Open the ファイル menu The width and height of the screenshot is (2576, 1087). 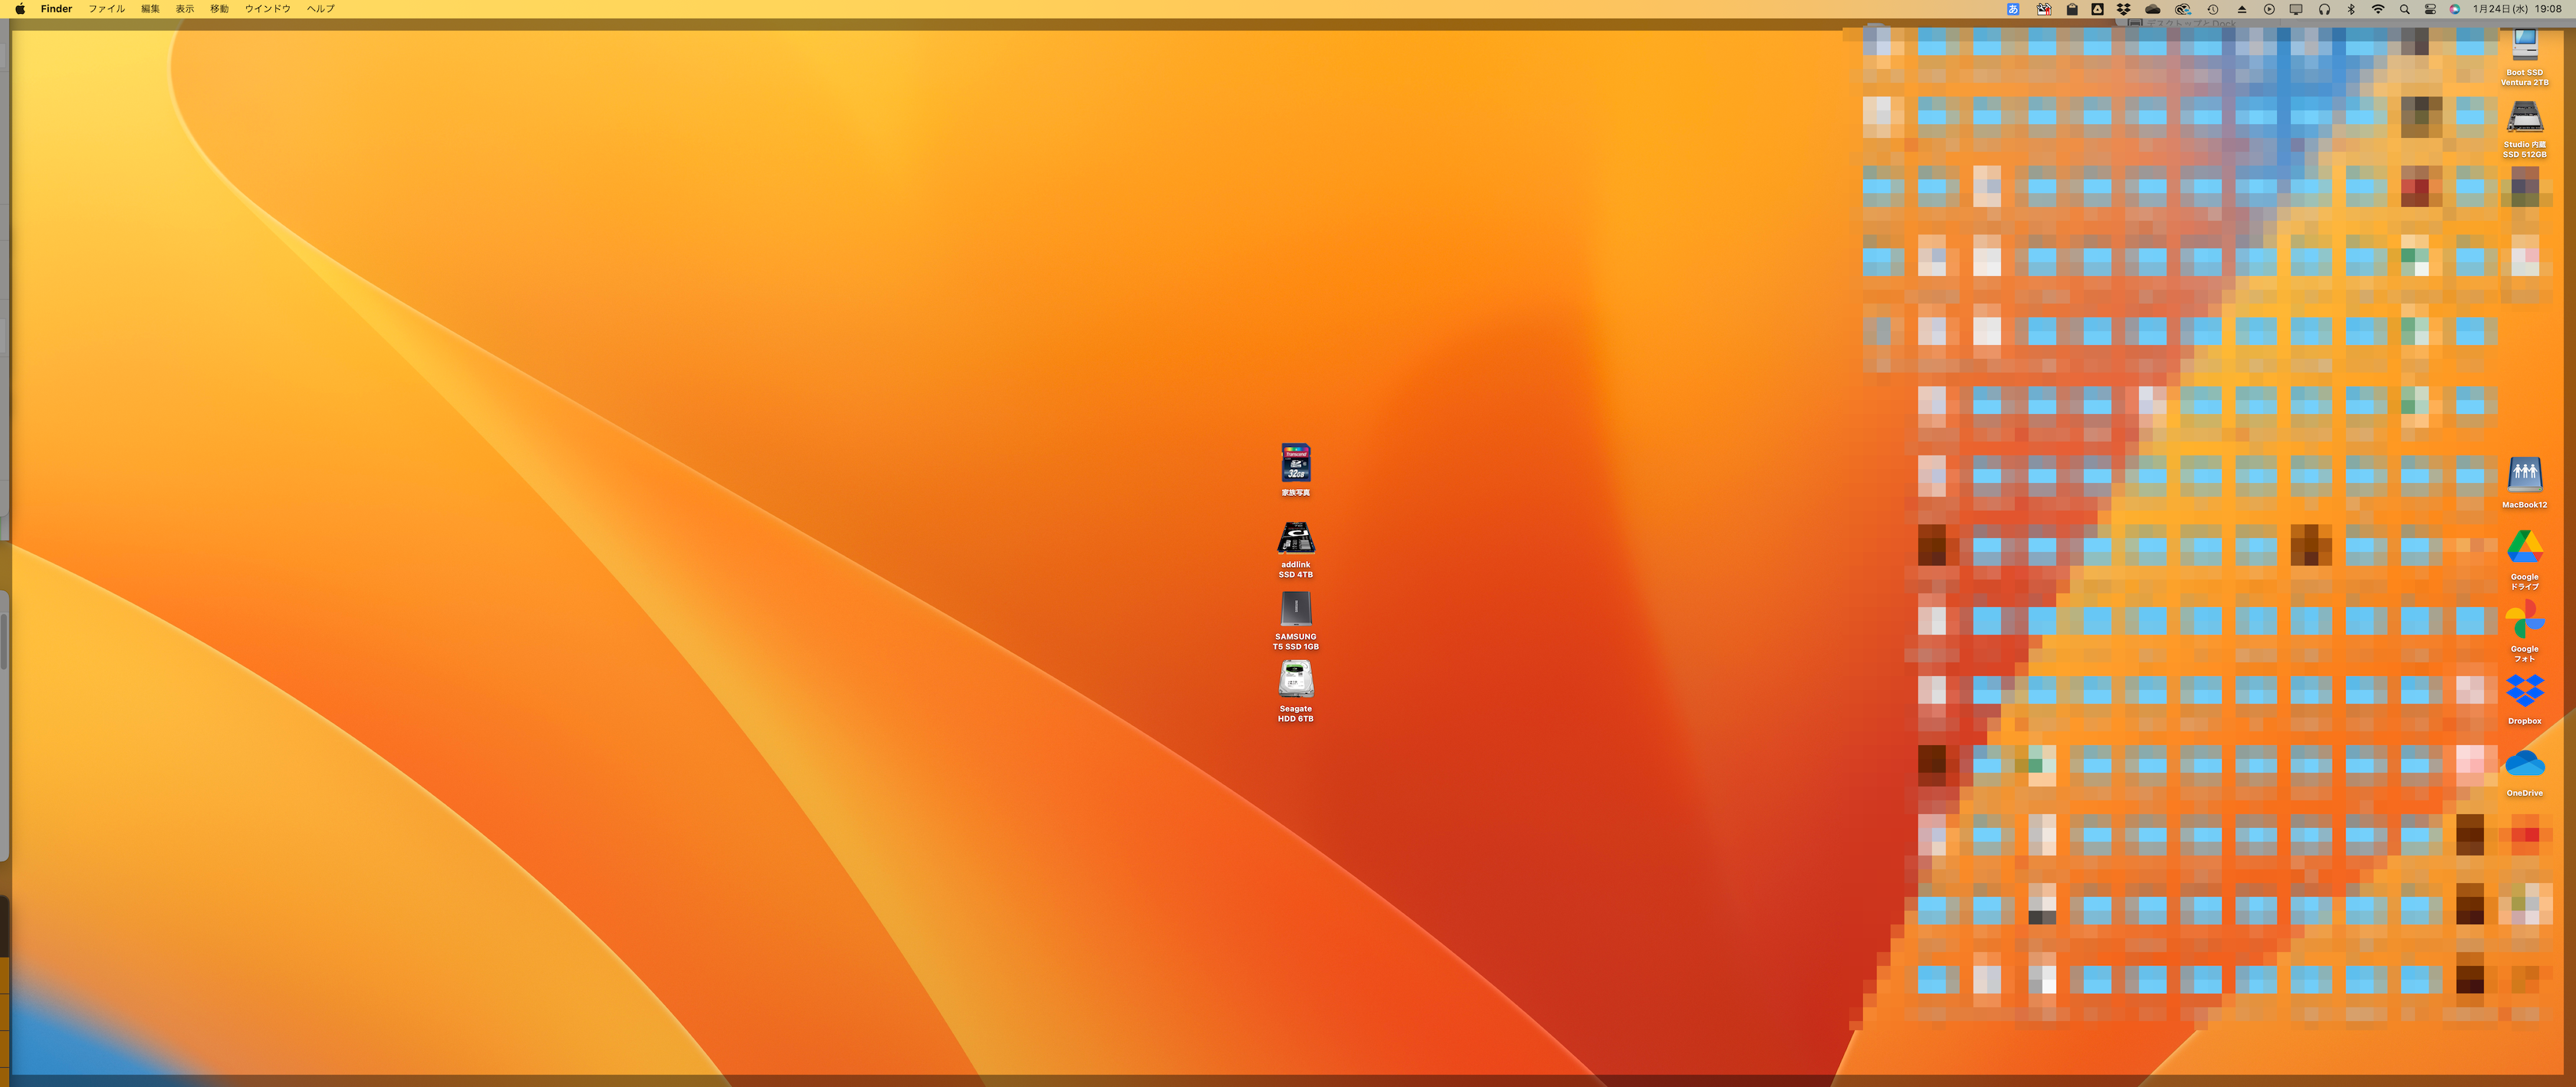click(106, 9)
